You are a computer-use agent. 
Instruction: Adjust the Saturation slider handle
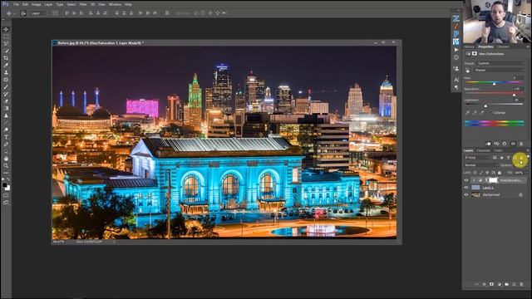coord(515,95)
